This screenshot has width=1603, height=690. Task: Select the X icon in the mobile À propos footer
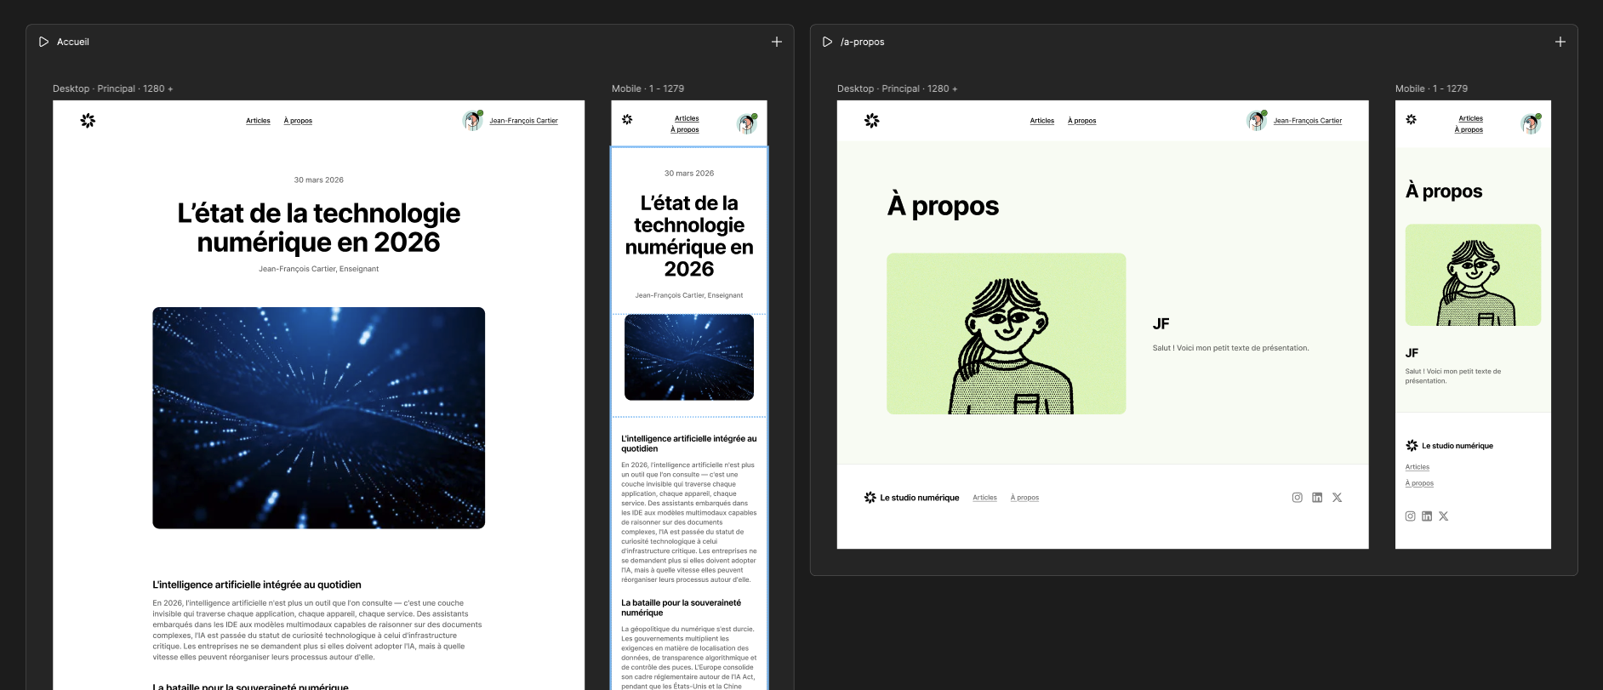pyautogui.click(x=1443, y=516)
